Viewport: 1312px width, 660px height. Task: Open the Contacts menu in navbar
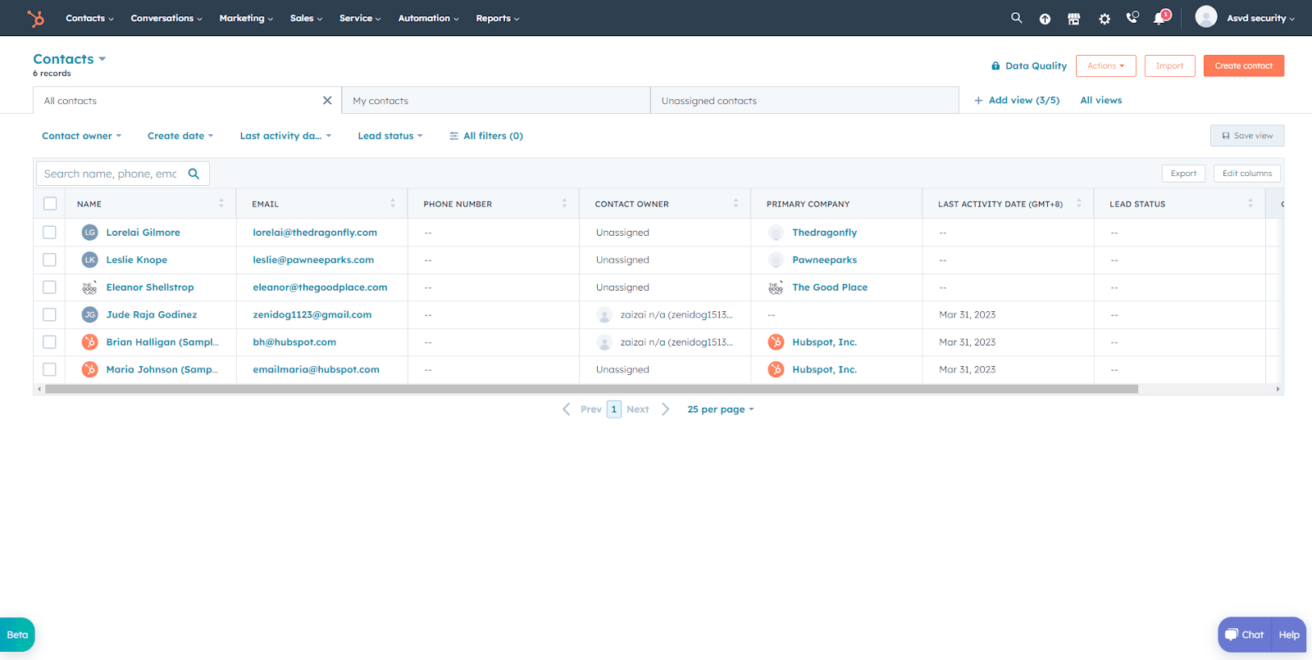(x=89, y=18)
